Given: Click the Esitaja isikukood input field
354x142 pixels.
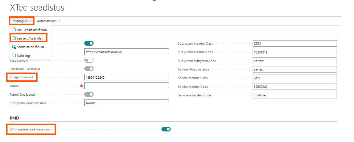Looking at the screenshot, I should click(127, 77).
